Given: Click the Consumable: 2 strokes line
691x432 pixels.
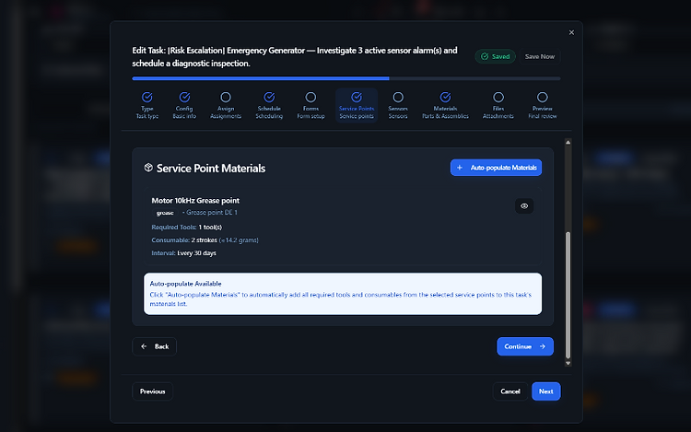Looking at the screenshot, I should [x=205, y=240].
